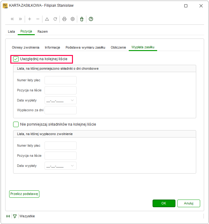The width and height of the screenshot is (209, 224).
Task: Click the filter funnel icon in status bar
Action: [15, 216]
